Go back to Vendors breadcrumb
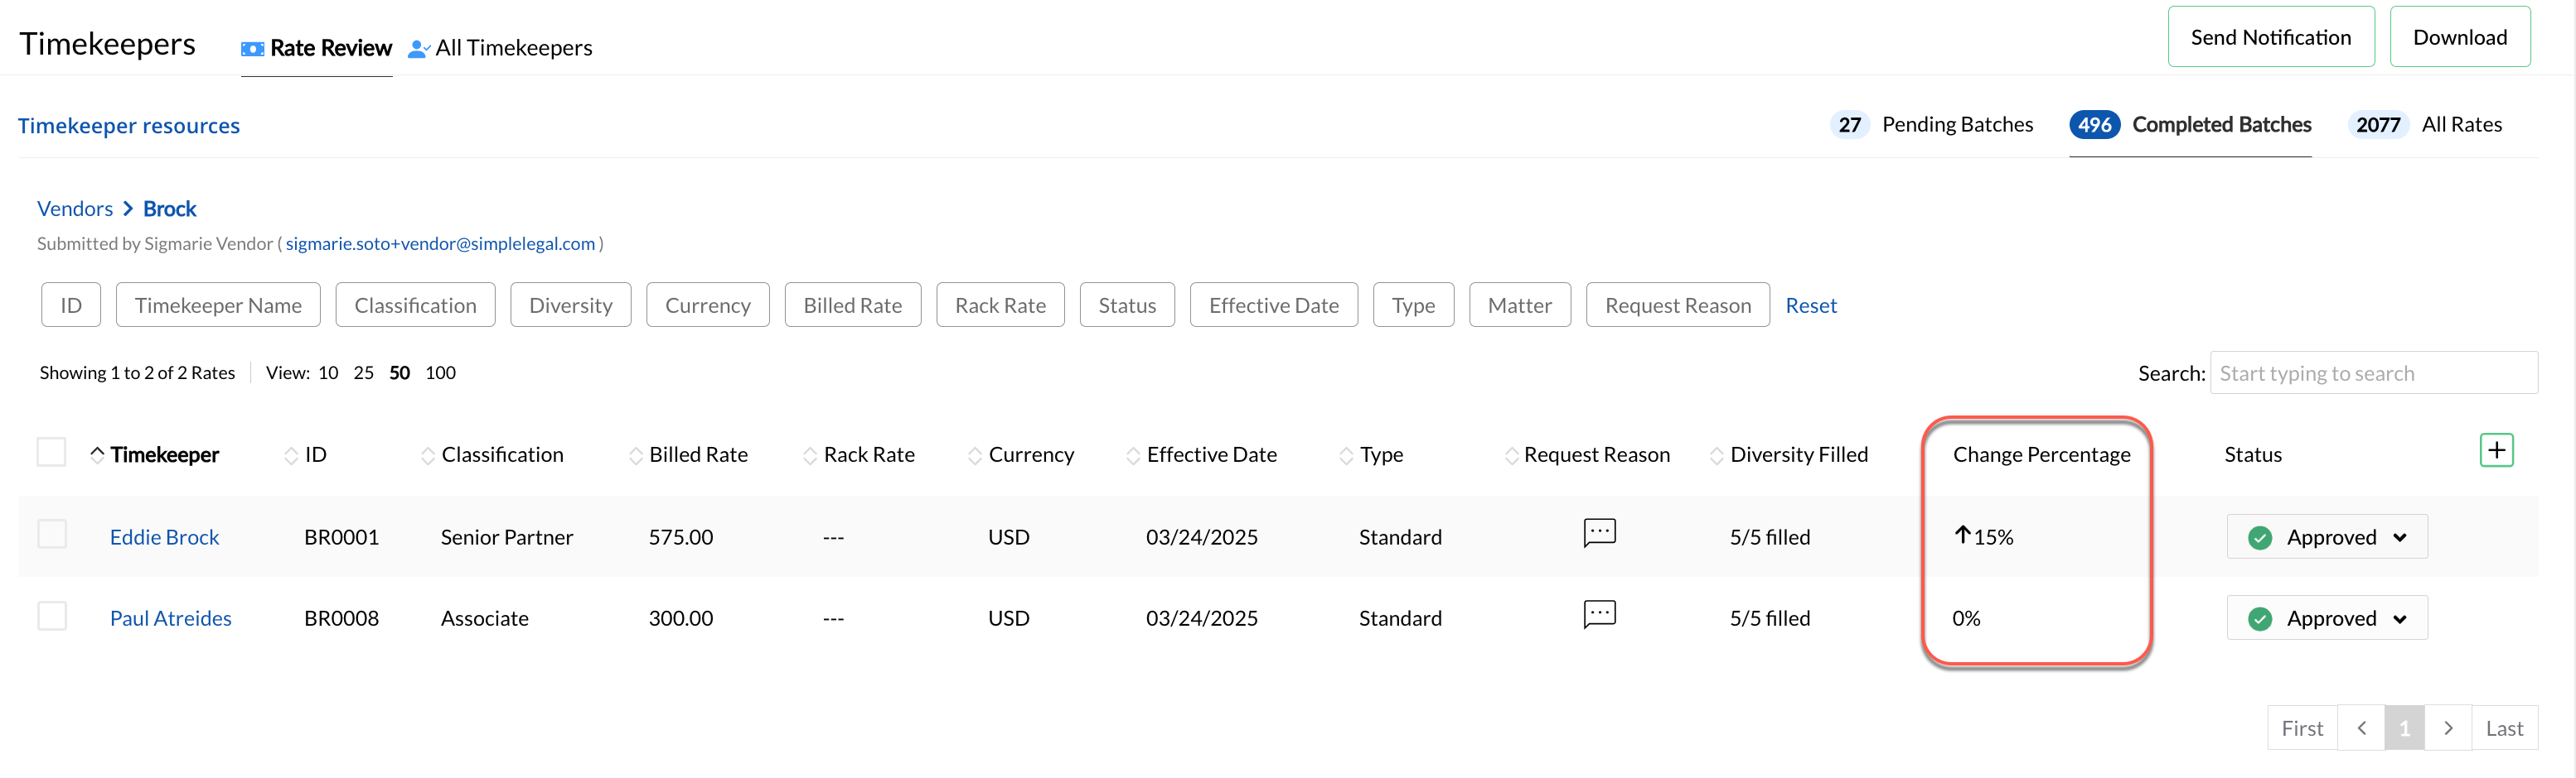 [75, 209]
